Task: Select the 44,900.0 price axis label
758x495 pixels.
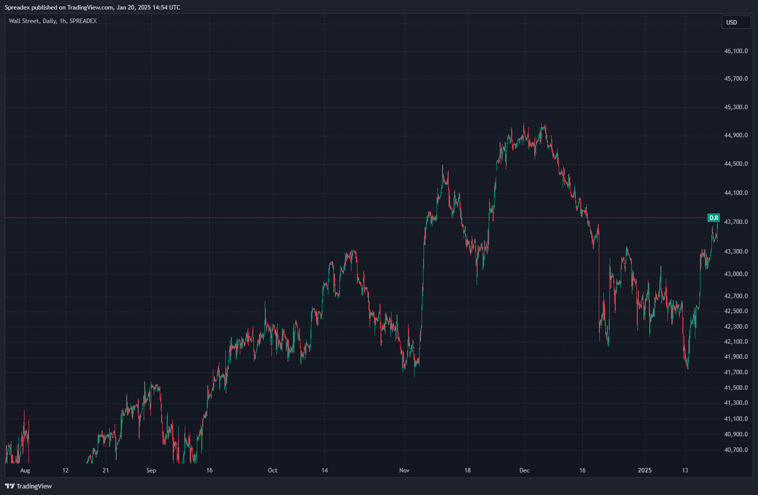Action: point(736,135)
